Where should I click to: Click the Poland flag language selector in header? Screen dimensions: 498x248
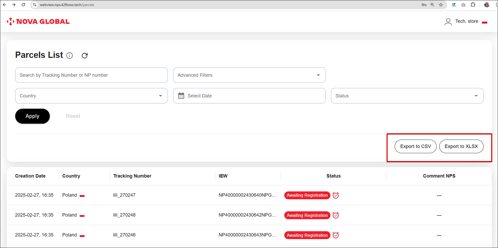[485, 21]
